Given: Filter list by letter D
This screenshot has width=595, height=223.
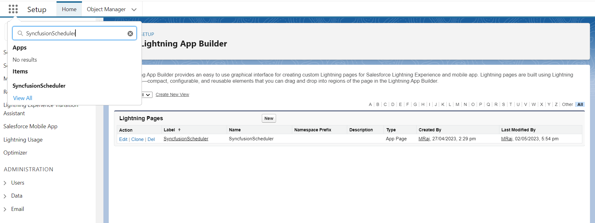Looking at the screenshot, I should coord(393,104).
